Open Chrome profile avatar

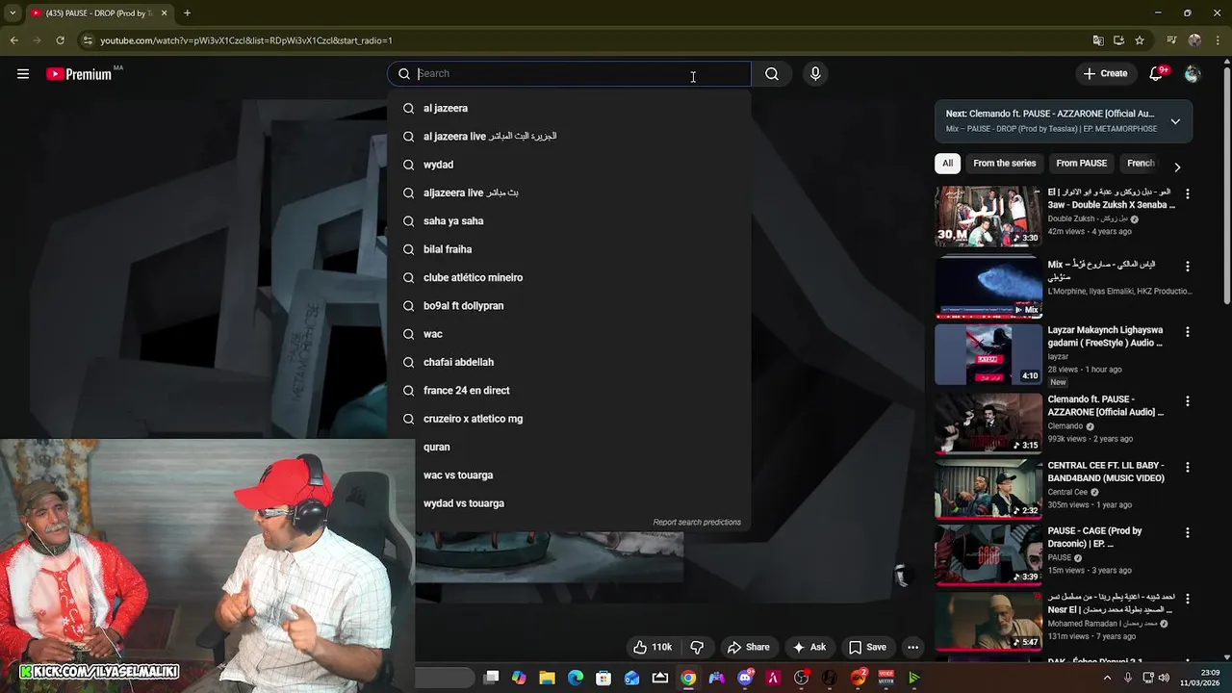(1194, 40)
